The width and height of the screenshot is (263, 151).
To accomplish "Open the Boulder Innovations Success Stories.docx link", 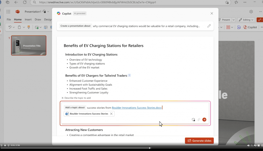I will coord(137,108).
